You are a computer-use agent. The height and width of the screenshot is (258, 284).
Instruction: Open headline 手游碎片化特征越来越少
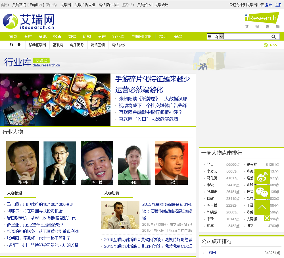point(153,79)
